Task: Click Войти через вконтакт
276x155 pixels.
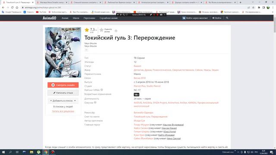Action: click(195, 18)
